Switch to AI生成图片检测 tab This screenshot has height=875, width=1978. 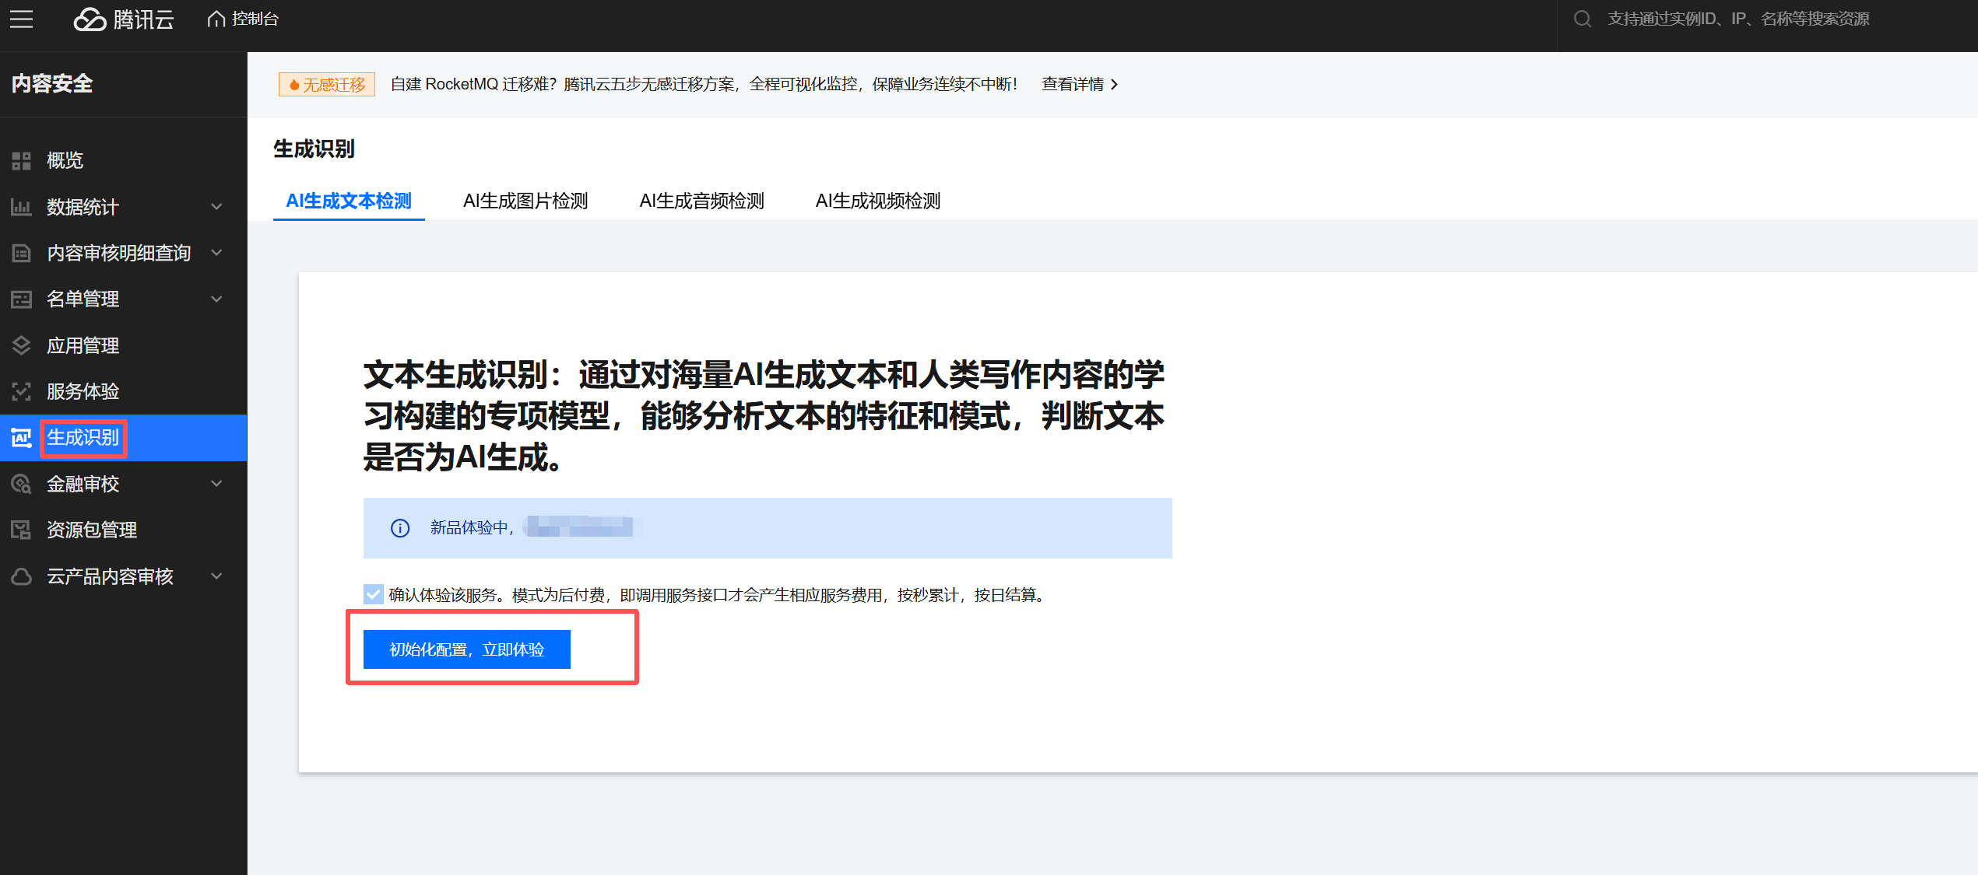tap(525, 201)
